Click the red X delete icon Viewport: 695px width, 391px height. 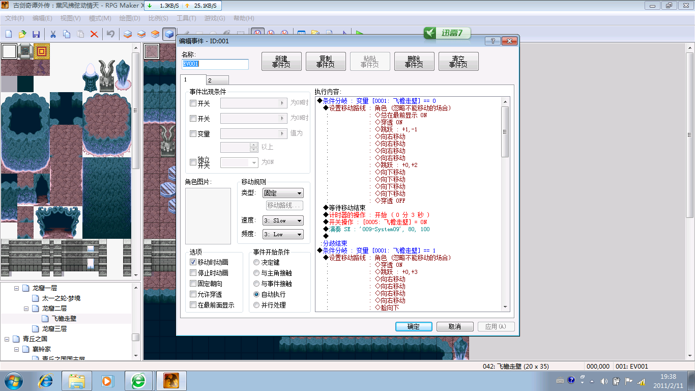tap(94, 34)
